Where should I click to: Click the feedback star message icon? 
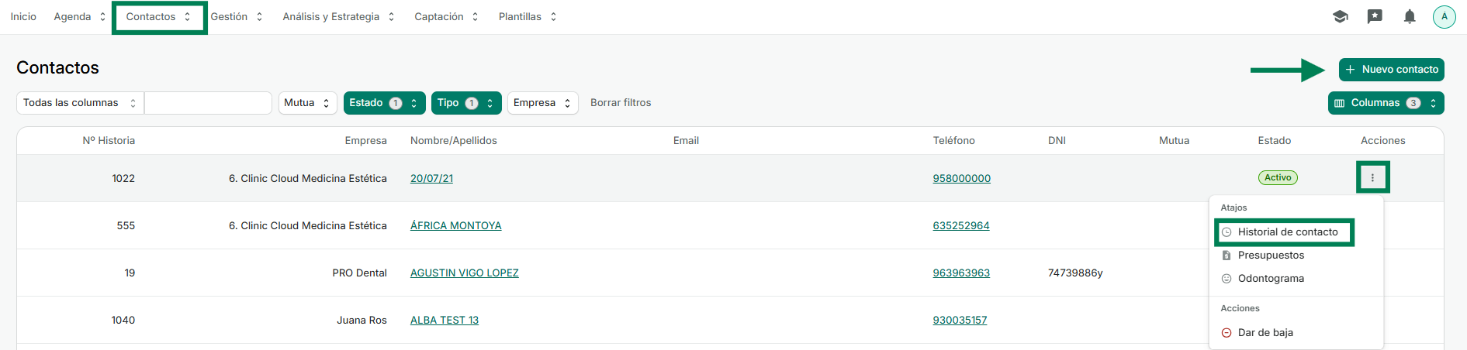click(x=1375, y=16)
